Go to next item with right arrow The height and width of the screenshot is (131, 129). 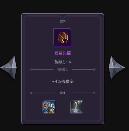pyautogui.click(x=117, y=68)
